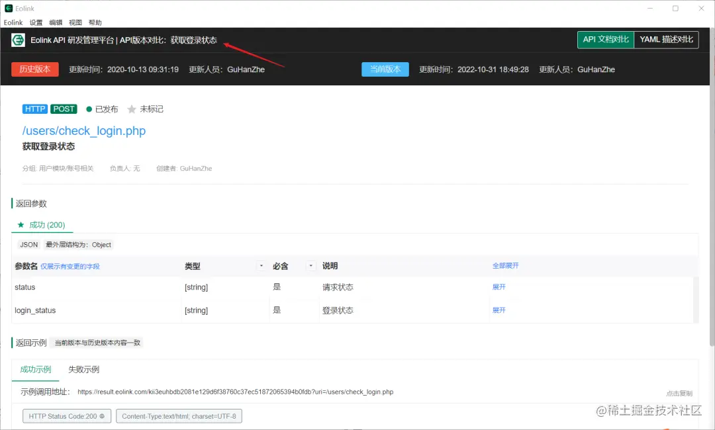
Task: Click the 返回示例 section heading
Action: (31, 343)
